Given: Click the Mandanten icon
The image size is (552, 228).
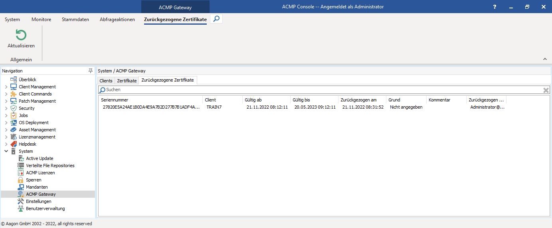Looking at the screenshot, I should tap(21, 187).
